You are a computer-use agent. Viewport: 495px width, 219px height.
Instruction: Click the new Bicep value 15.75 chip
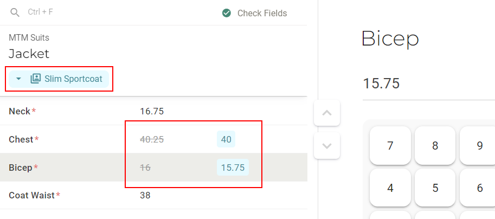[233, 168]
